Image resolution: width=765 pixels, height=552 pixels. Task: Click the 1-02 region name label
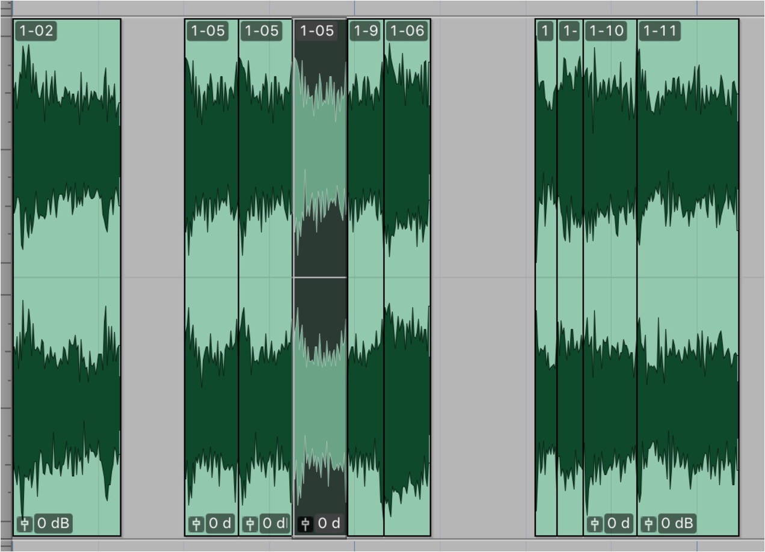tap(37, 31)
